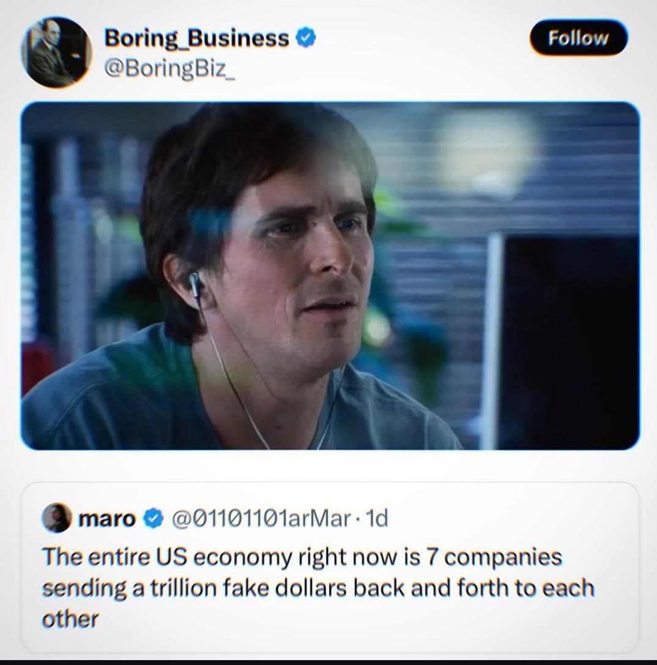
Task: Click the white earbud in the photo
Action: click(x=195, y=284)
